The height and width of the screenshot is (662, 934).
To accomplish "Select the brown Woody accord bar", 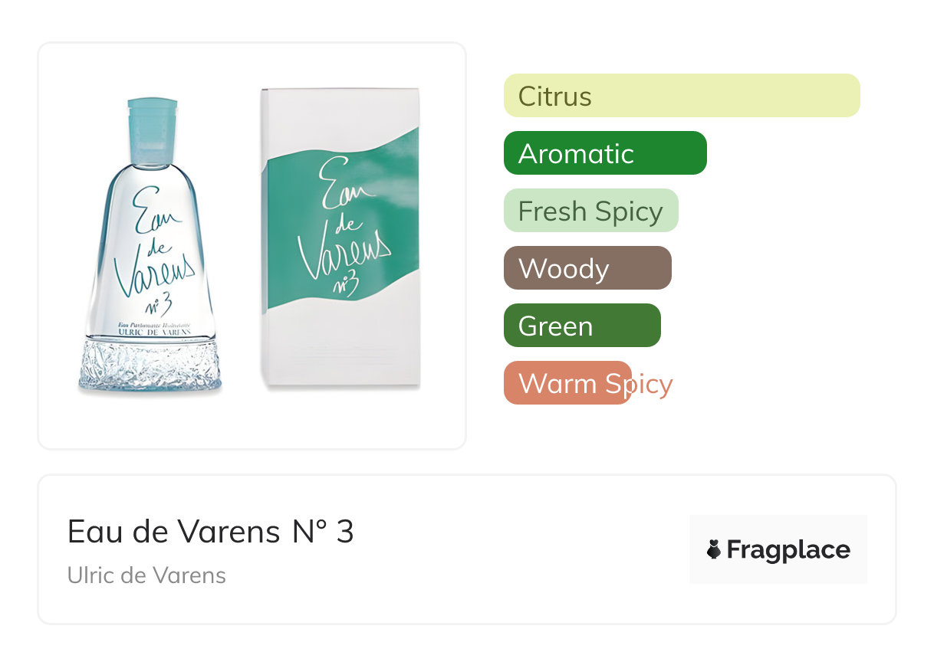I will click(x=587, y=268).
